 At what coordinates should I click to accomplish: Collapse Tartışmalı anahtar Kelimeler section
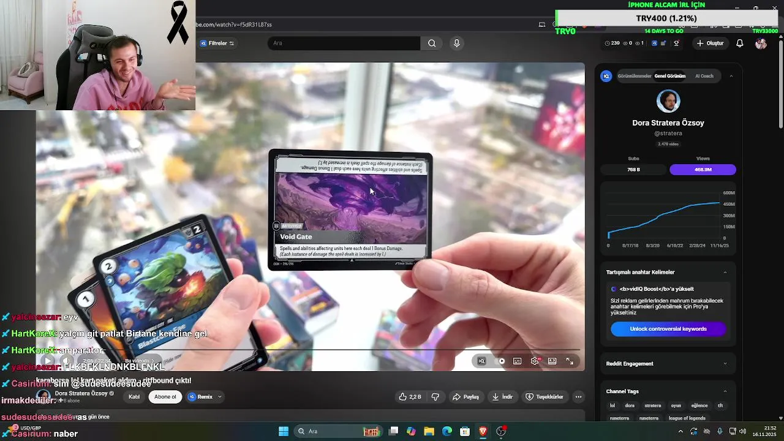pyautogui.click(x=725, y=273)
